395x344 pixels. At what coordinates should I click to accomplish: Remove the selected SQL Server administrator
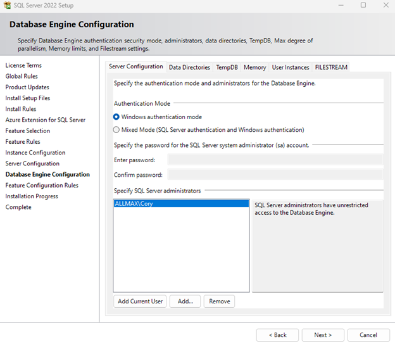[x=220, y=301]
